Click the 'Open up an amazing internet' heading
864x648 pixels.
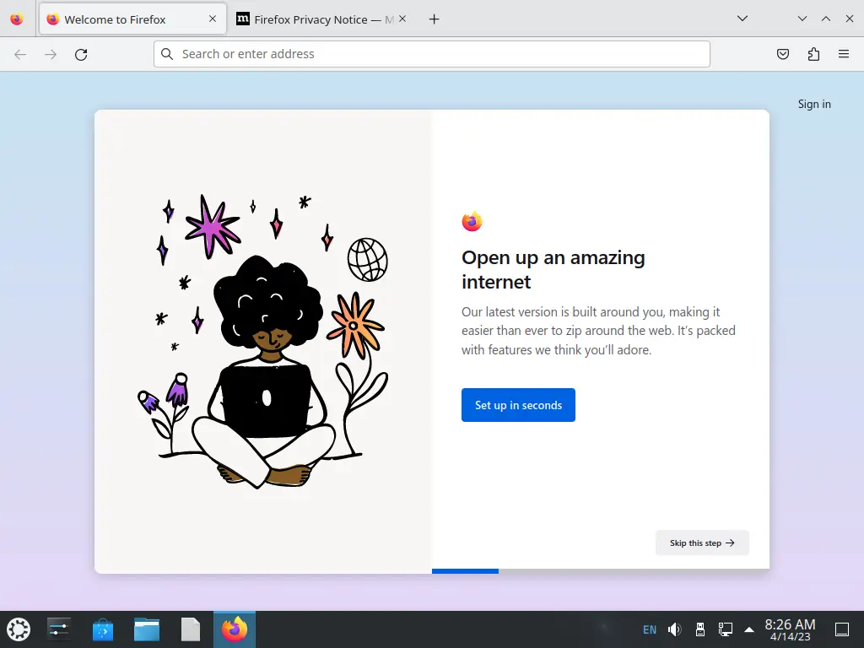[x=553, y=269]
